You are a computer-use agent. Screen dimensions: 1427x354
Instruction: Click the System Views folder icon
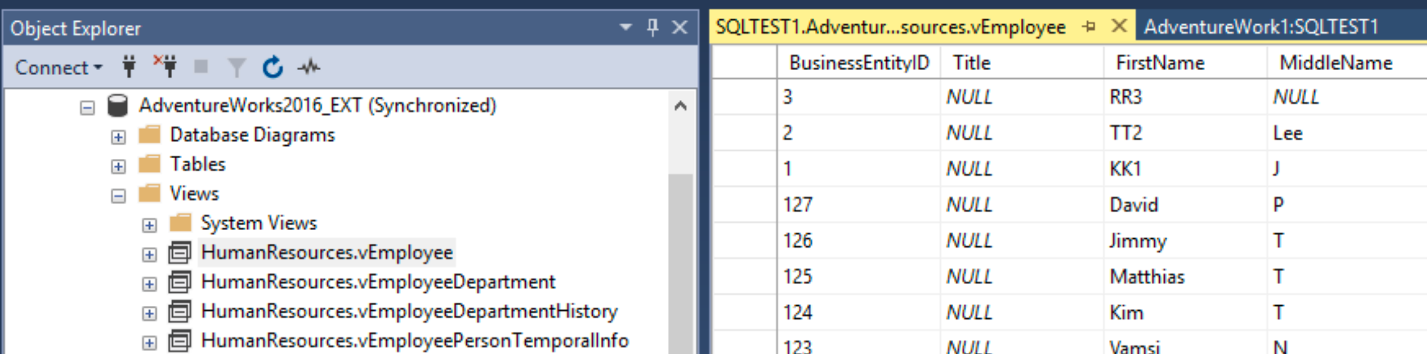[x=180, y=223]
